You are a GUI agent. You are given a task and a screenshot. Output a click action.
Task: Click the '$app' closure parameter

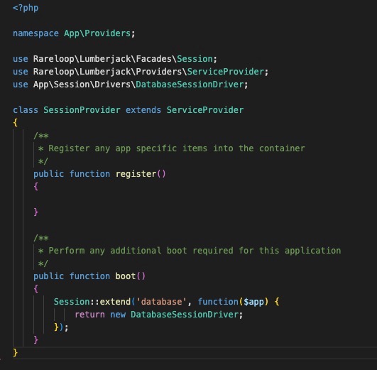(x=254, y=301)
